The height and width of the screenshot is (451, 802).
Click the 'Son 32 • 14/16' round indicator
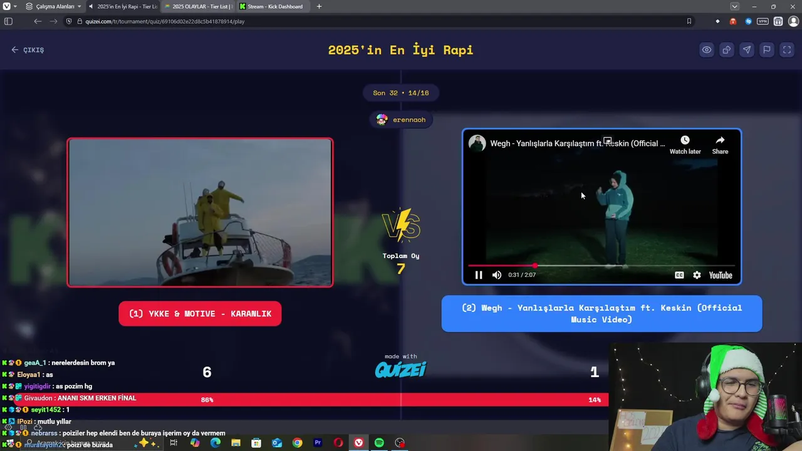401,93
